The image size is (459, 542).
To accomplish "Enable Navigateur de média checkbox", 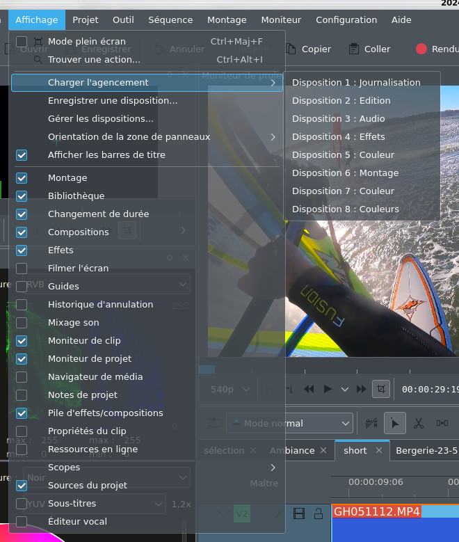I will point(22,377).
